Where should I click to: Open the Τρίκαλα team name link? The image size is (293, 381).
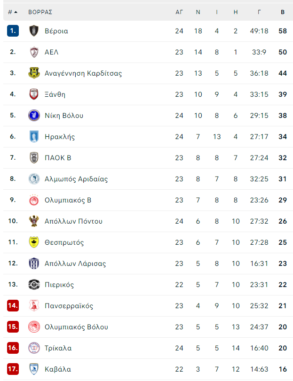(58, 348)
